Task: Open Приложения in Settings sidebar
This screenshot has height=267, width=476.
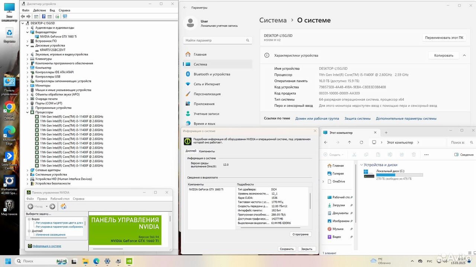Action: [218, 104]
